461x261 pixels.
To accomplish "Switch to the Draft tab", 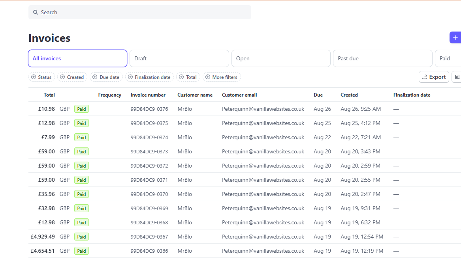I will (179, 58).
